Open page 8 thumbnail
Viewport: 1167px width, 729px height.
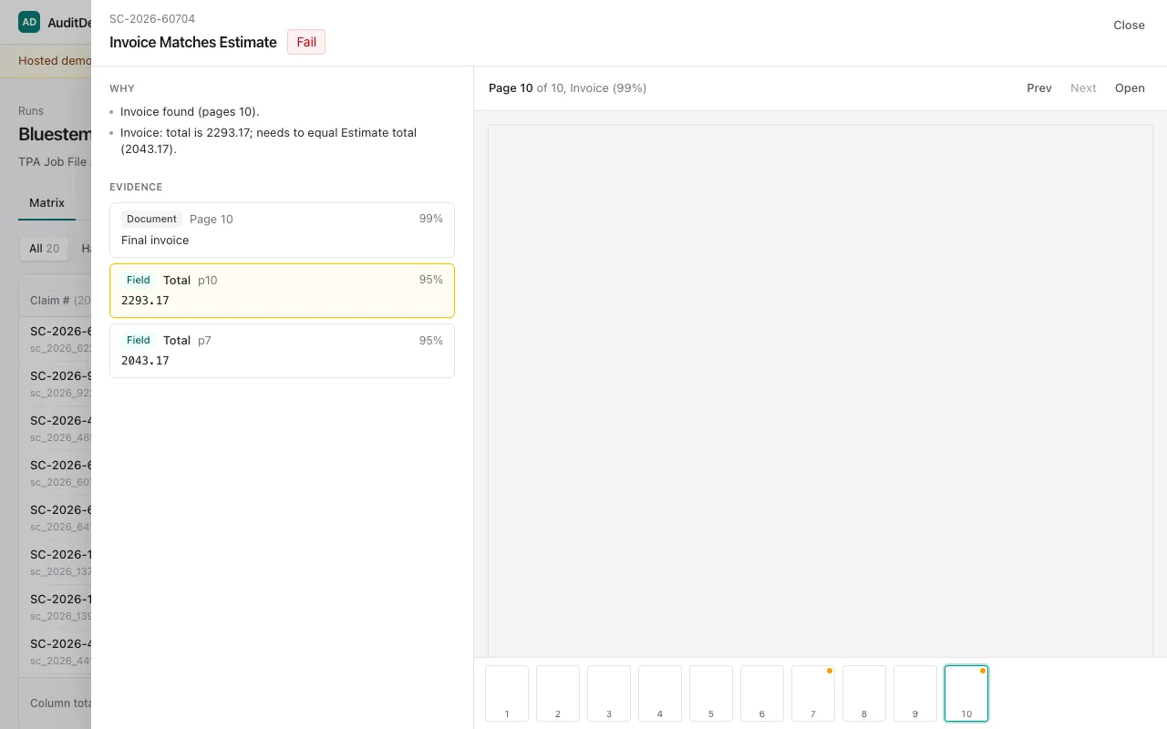864,693
